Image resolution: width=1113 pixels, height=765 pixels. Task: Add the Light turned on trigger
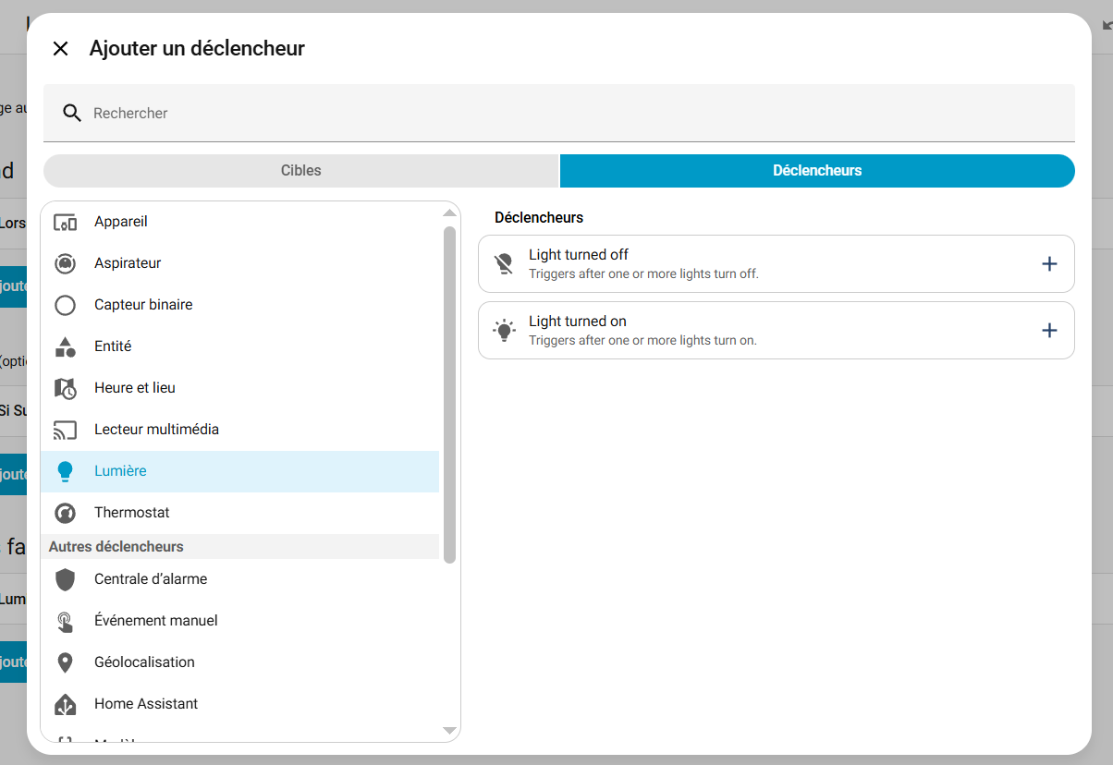(1049, 331)
